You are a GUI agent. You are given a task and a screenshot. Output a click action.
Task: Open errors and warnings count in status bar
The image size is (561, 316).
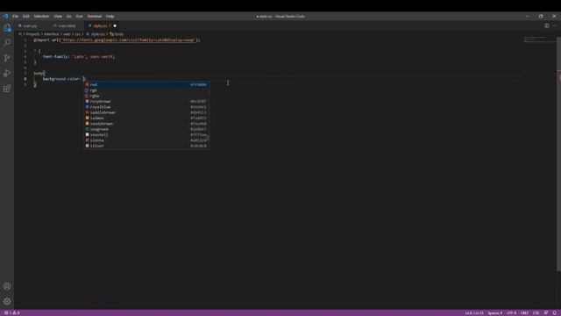11,312
